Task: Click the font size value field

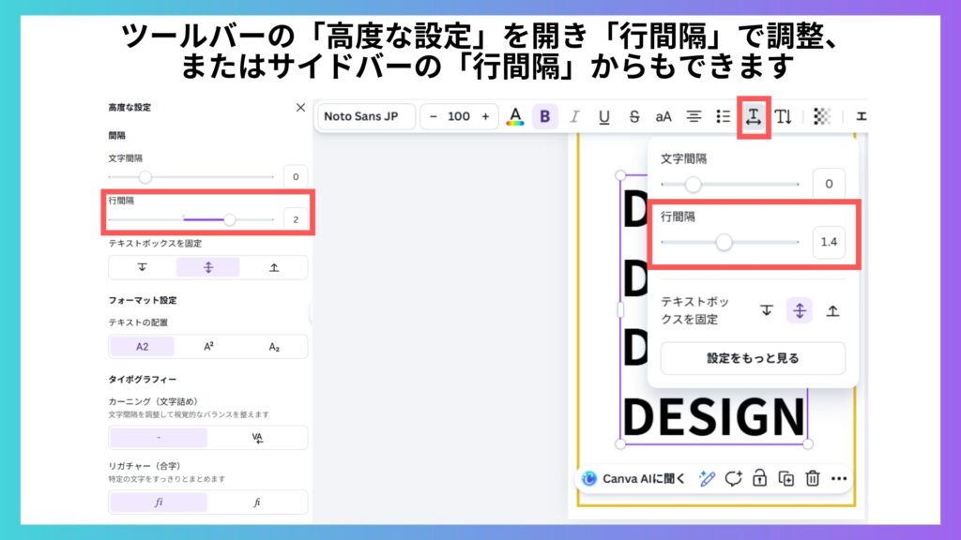Action: click(x=459, y=116)
